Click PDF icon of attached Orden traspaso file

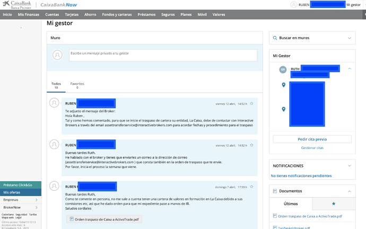click(72, 219)
